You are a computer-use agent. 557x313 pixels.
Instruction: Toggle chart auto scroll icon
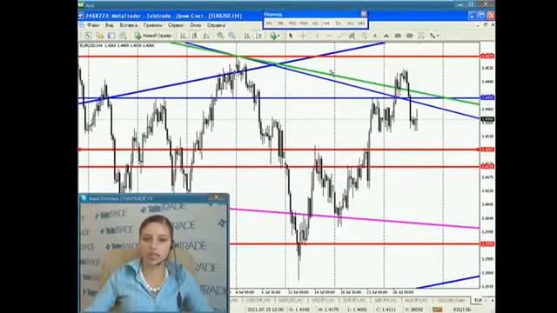[x=247, y=36]
